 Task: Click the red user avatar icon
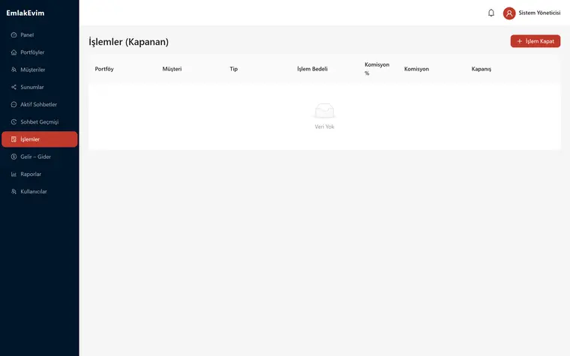pyautogui.click(x=509, y=13)
